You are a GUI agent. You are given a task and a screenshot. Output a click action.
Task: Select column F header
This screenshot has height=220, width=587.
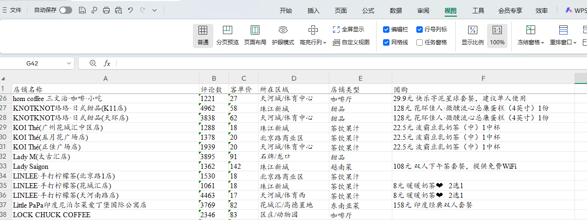(x=483, y=79)
